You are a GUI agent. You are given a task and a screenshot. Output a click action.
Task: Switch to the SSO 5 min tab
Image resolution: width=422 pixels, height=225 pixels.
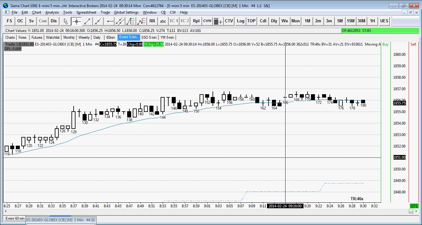coord(149,37)
